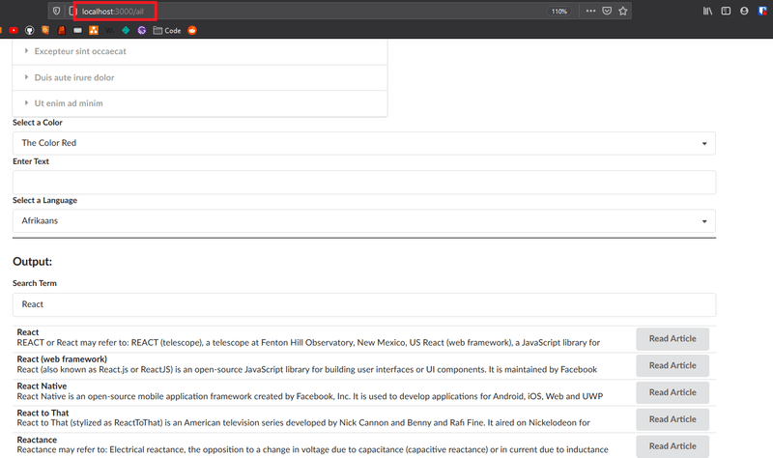The image size is (773, 458).
Task: Reset the 110% zoom level badge
Action: 559,12
